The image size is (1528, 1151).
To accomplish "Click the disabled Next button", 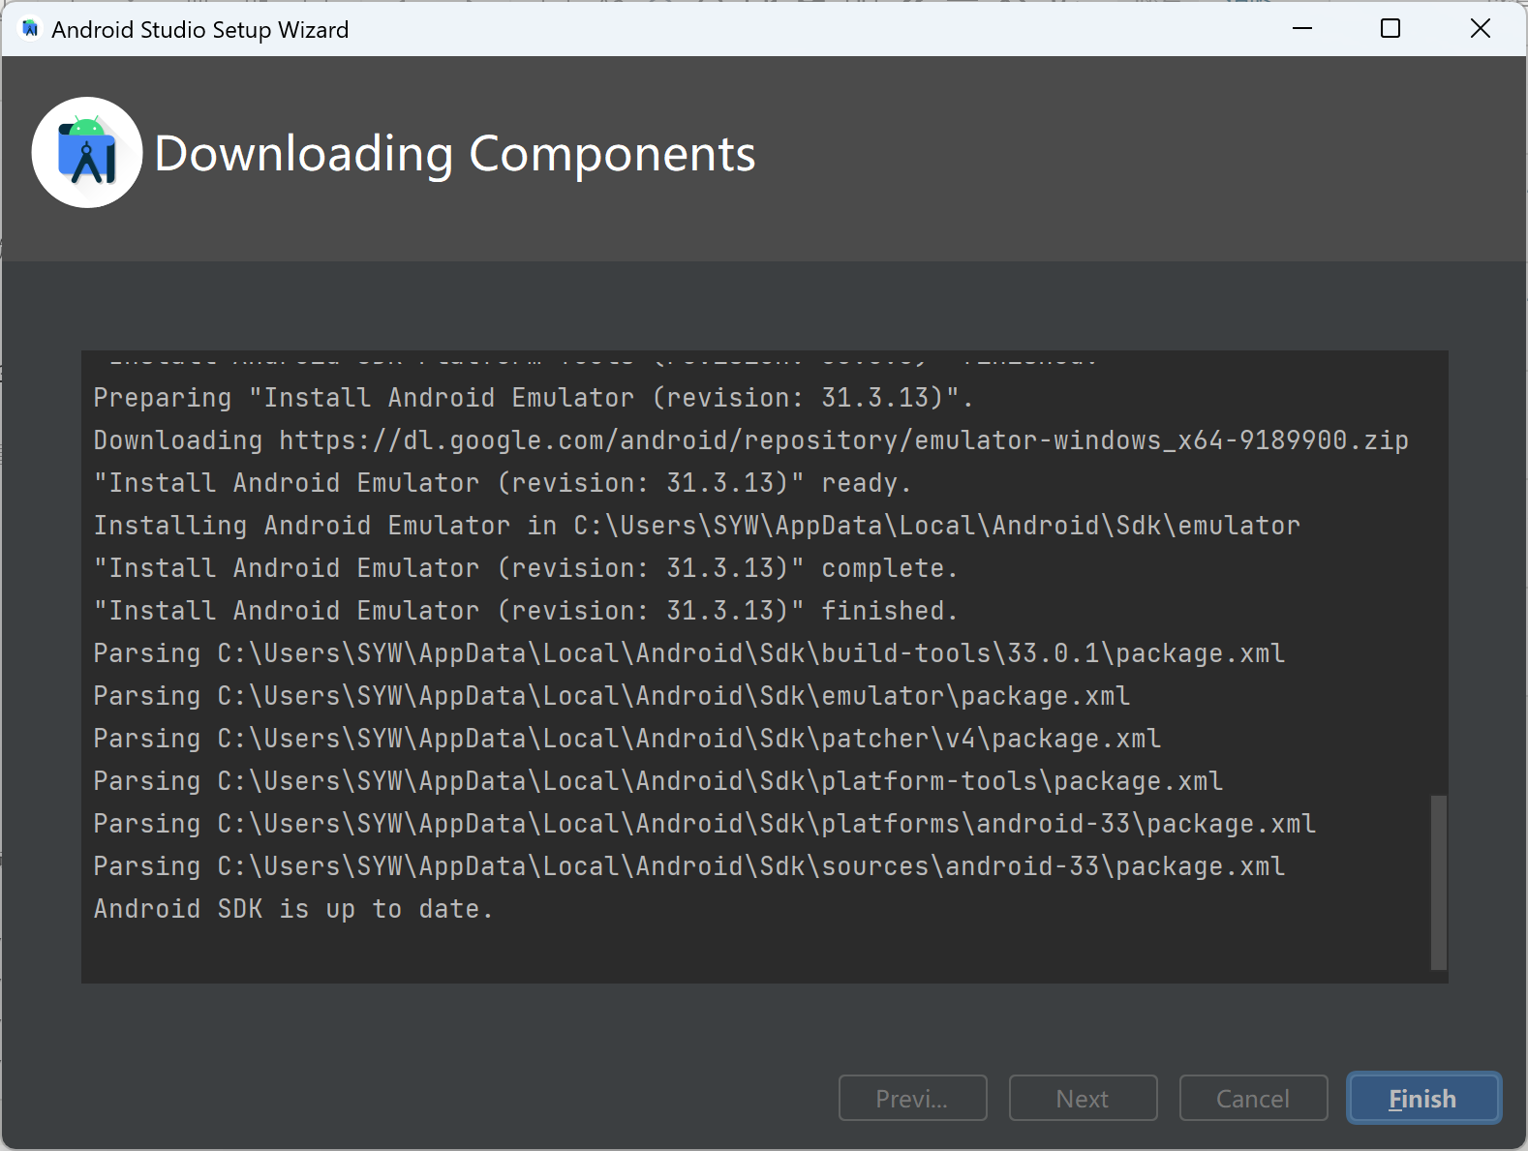I will [x=1083, y=1098].
